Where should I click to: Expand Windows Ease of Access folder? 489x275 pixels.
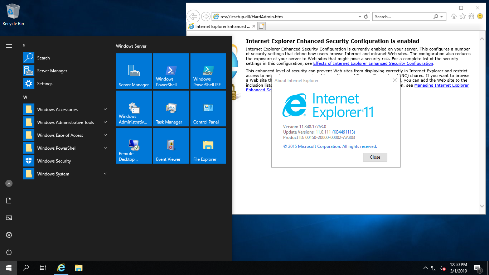click(x=66, y=135)
